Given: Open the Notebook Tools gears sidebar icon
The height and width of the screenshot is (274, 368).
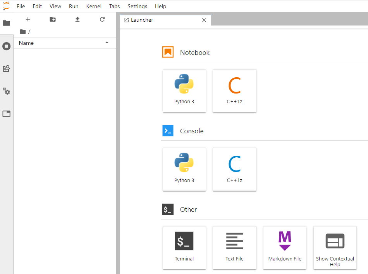Looking at the screenshot, I should coord(6,91).
